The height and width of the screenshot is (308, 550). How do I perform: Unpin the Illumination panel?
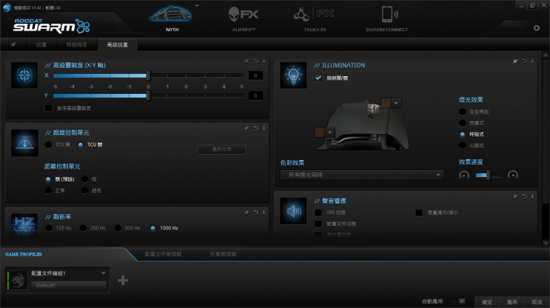[x=515, y=61]
